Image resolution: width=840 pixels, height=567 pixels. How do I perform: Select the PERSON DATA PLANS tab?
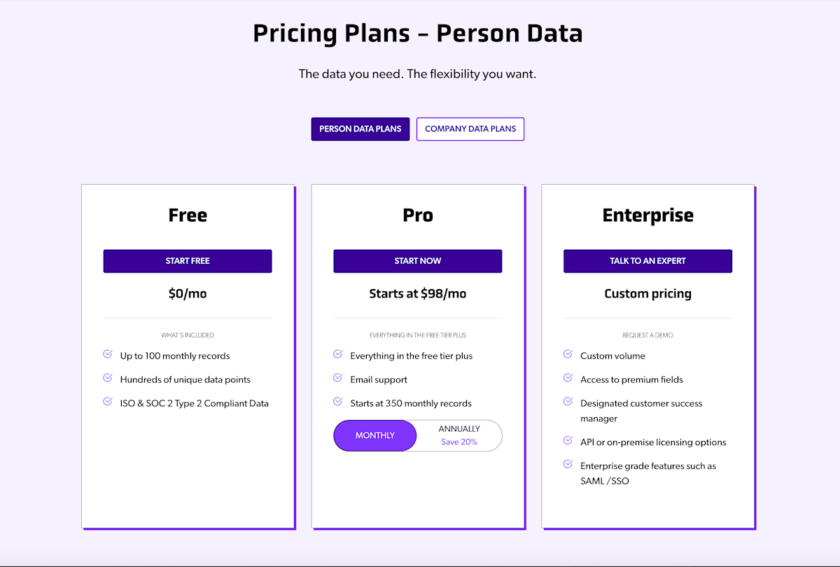pyautogui.click(x=360, y=129)
